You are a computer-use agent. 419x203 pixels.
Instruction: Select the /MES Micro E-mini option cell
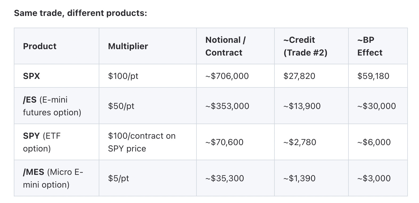[x=53, y=178]
